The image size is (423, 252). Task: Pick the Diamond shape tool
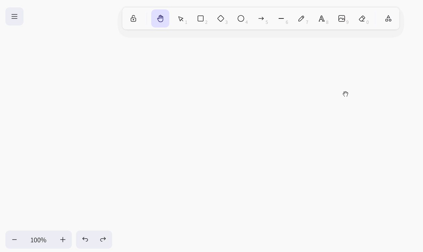coord(221,18)
